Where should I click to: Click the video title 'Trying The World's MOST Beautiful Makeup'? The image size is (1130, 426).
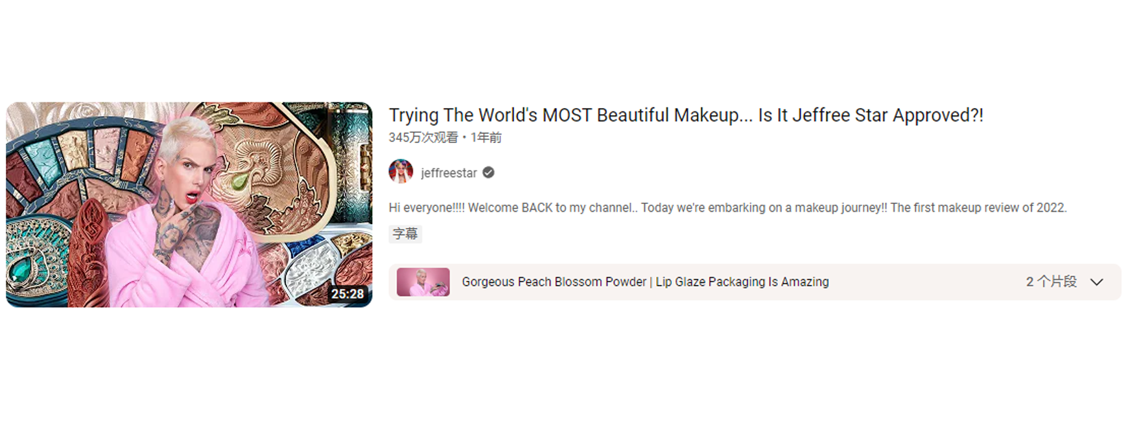point(686,115)
